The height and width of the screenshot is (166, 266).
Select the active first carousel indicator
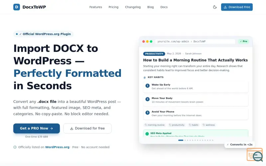pos(181,140)
